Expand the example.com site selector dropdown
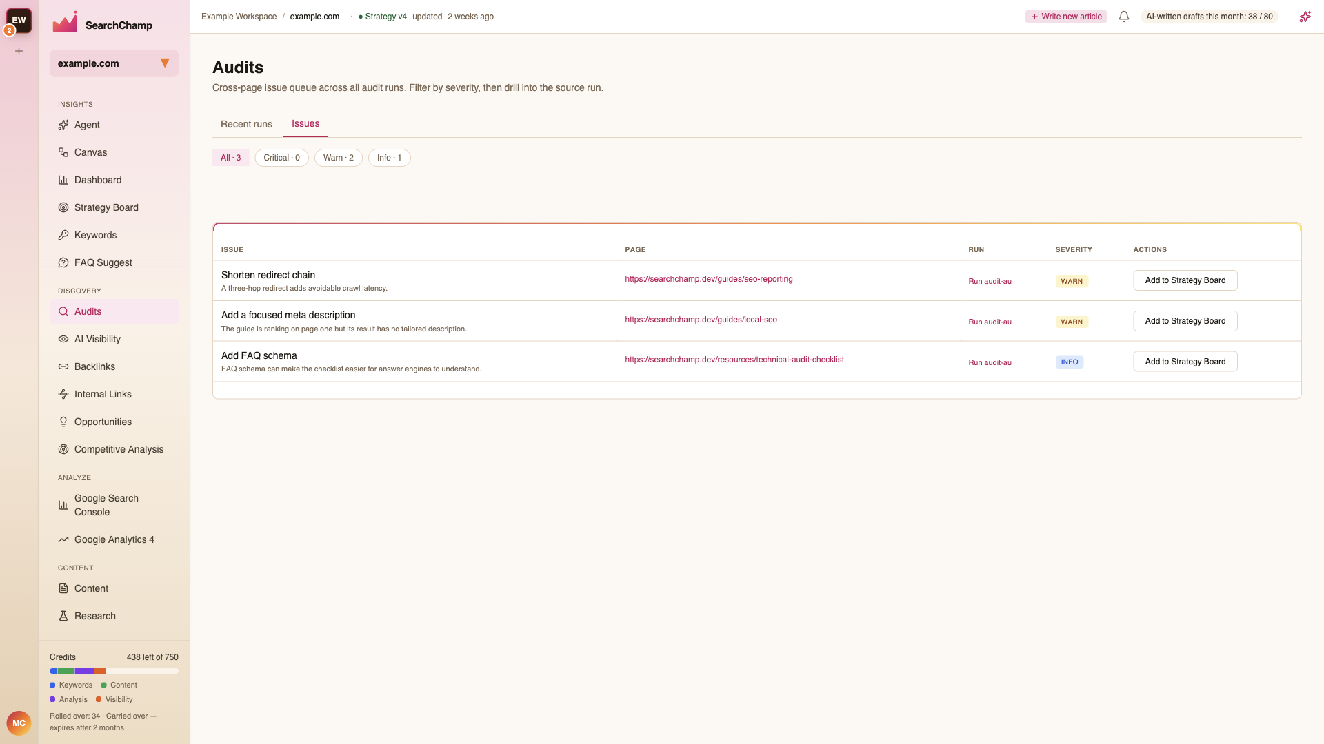Viewport: 1324px width, 744px height. tap(114, 63)
